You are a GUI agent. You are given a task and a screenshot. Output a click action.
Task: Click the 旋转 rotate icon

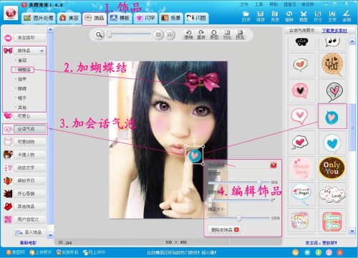point(289,16)
